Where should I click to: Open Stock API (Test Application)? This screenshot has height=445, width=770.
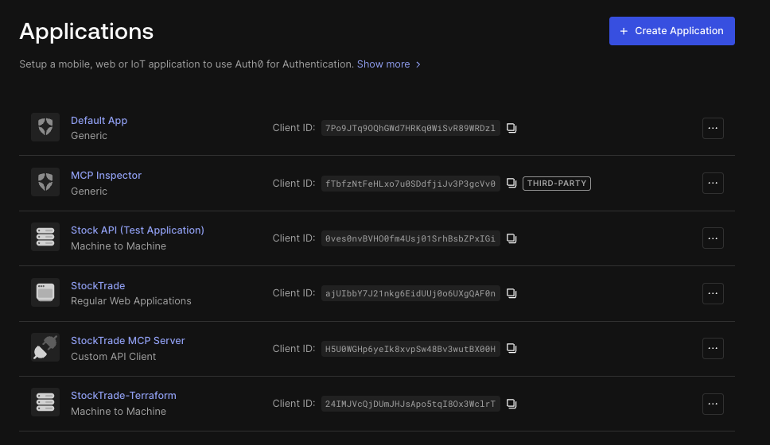(x=138, y=230)
